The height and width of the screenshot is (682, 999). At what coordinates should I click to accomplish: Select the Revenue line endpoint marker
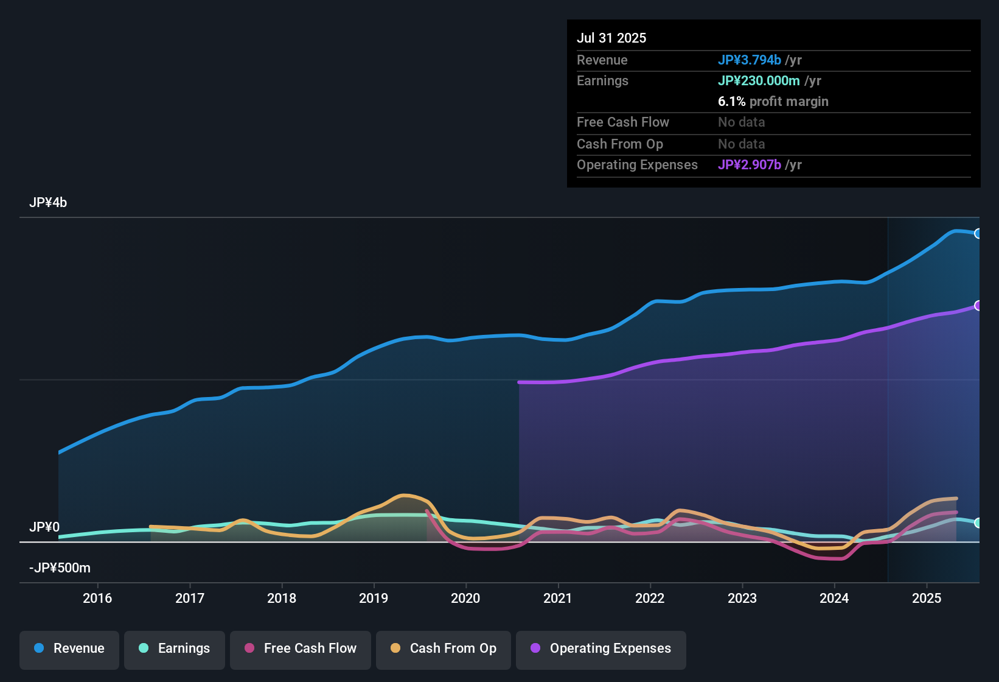click(x=979, y=233)
